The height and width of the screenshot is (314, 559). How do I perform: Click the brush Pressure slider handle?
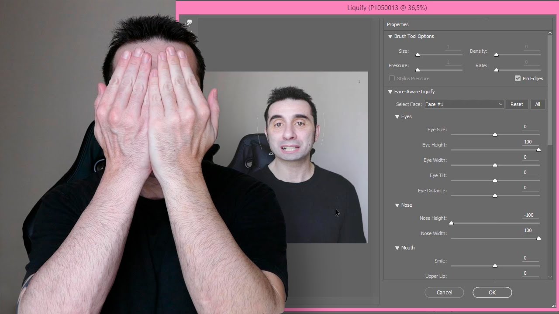(x=418, y=70)
